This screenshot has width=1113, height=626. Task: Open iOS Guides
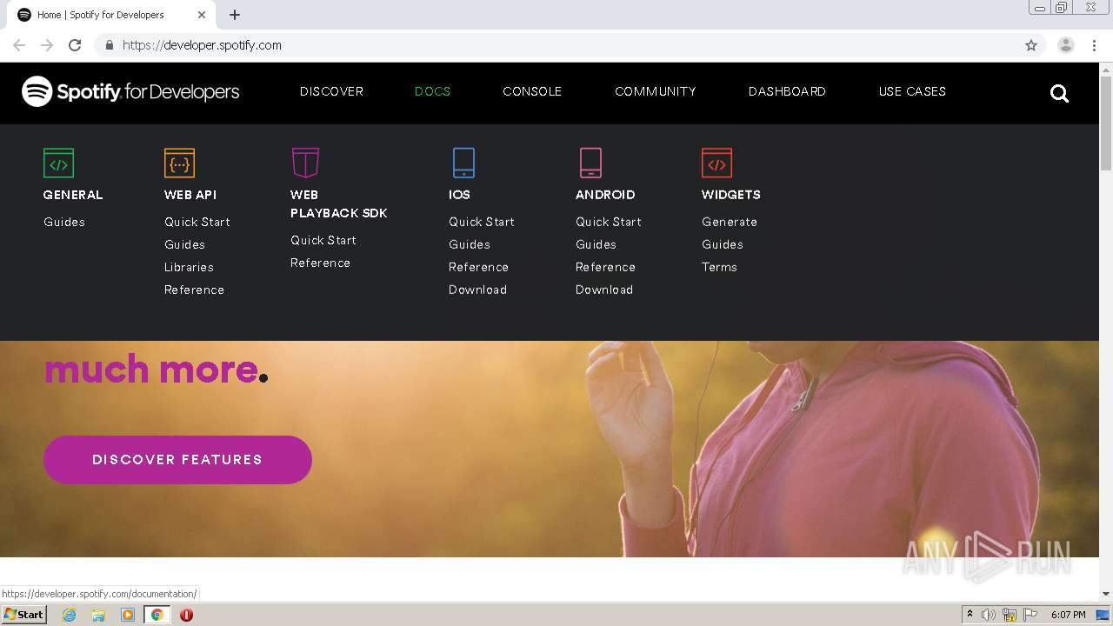(x=470, y=244)
